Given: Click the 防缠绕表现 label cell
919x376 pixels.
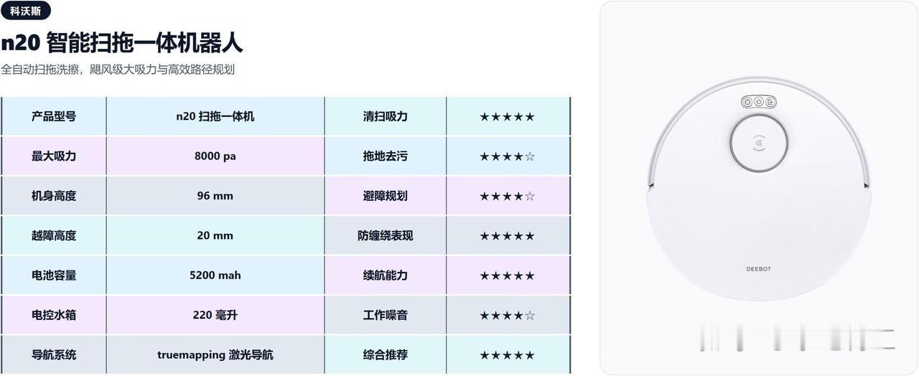Looking at the screenshot, I should 386,235.
